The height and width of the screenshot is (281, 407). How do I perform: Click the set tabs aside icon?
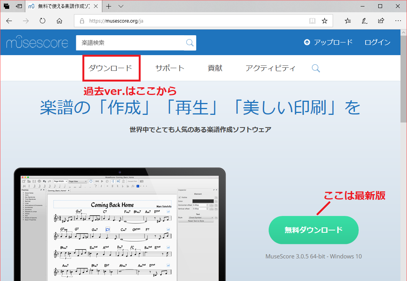coord(19,6)
